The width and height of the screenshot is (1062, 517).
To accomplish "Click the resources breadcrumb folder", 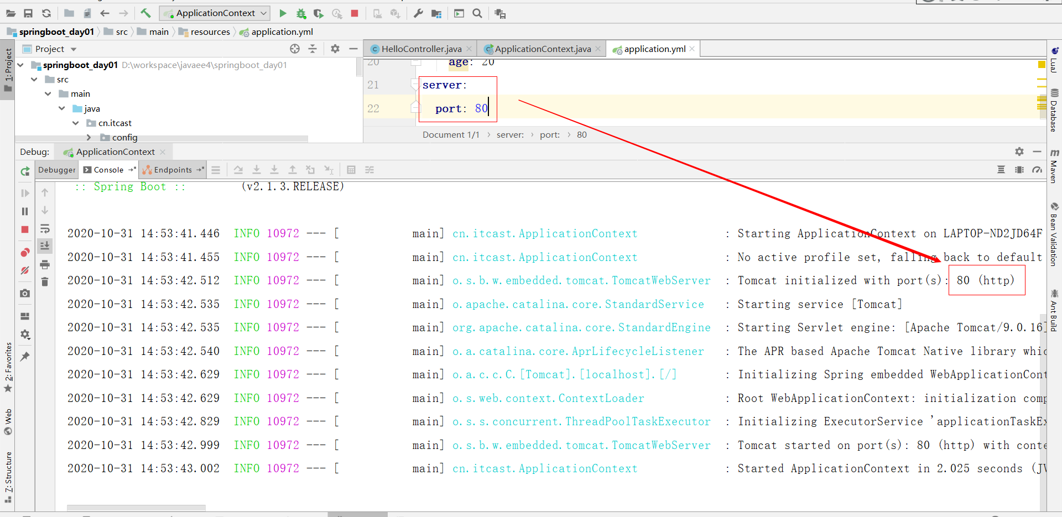I will pyautogui.click(x=210, y=32).
